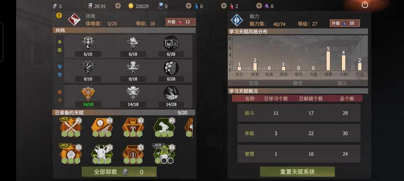Tap the power icon at top right
Screen dimensions: 404x181
(364, 5)
